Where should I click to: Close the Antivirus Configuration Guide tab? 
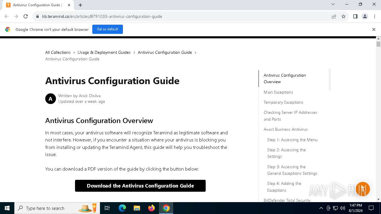69,5
